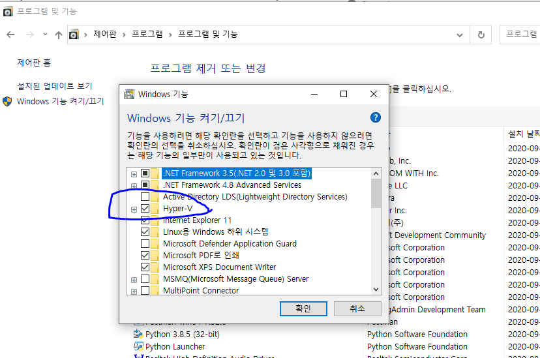Click the search box in Programs window
The image size is (540, 358).
tap(520, 35)
